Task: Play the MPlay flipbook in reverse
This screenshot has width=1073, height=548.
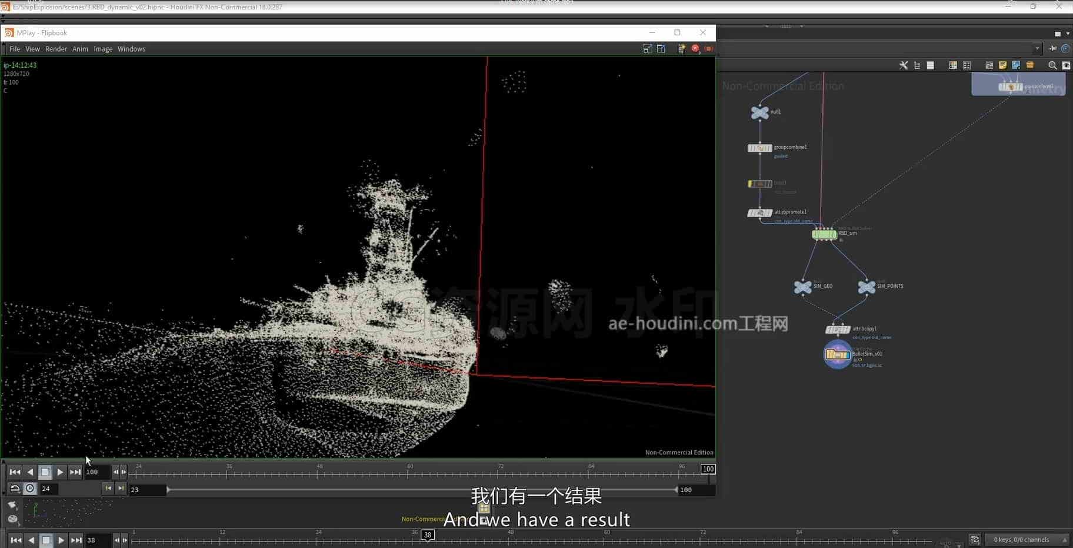Action: click(30, 472)
